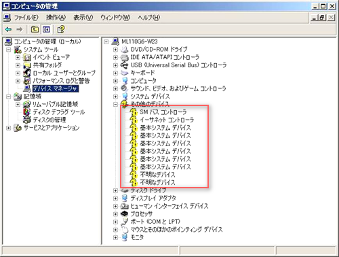The image size is (339, 257).
Task: Click the ディスプレイ アダプタ icon
Action: pos(125,199)
